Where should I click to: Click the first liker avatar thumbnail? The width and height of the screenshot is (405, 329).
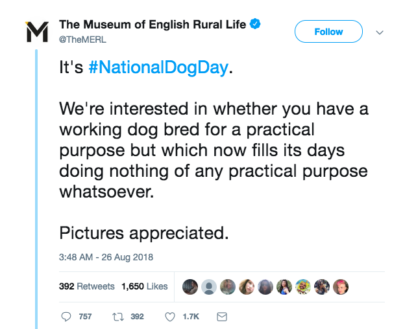click(x=190, y=286)
